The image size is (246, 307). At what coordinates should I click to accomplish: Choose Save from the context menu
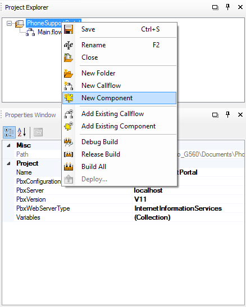point(119,29)
